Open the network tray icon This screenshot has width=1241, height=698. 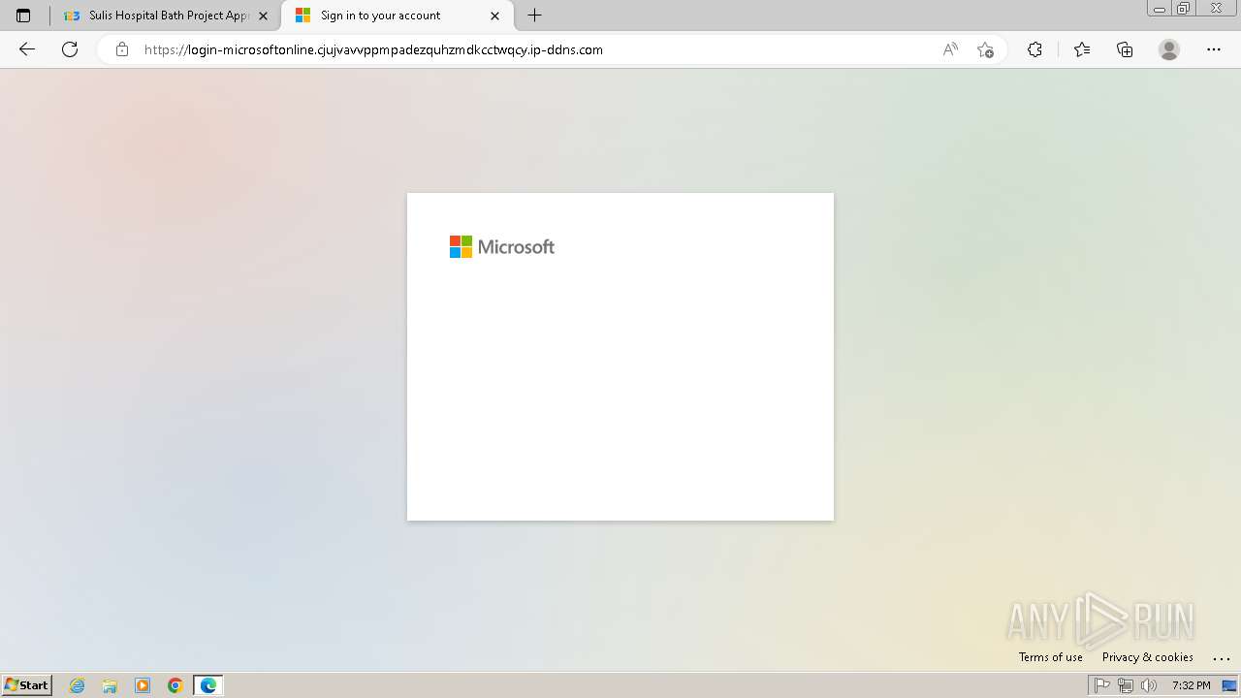pos(1126,685)
